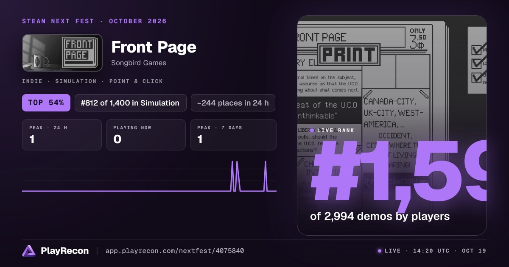Click the 14:20 UTC timestamp

[x=431, y=251]
